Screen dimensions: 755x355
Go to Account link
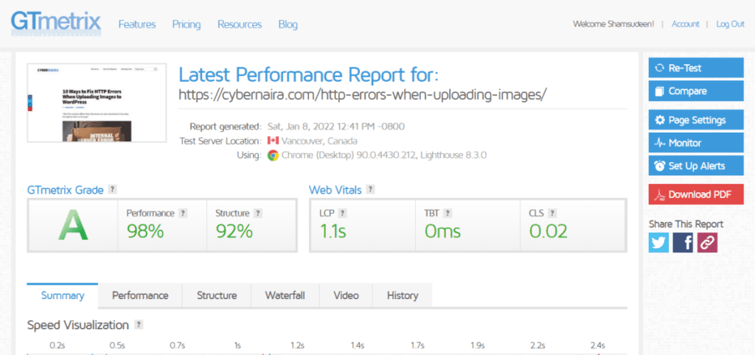point(685,24)
